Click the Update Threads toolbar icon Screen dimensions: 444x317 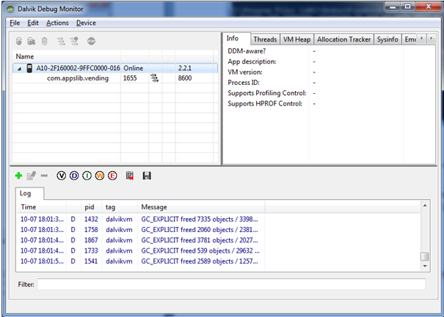61,41
